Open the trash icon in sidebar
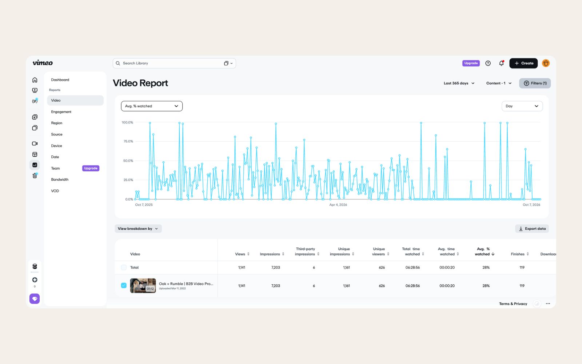 (x=35, y=176)
